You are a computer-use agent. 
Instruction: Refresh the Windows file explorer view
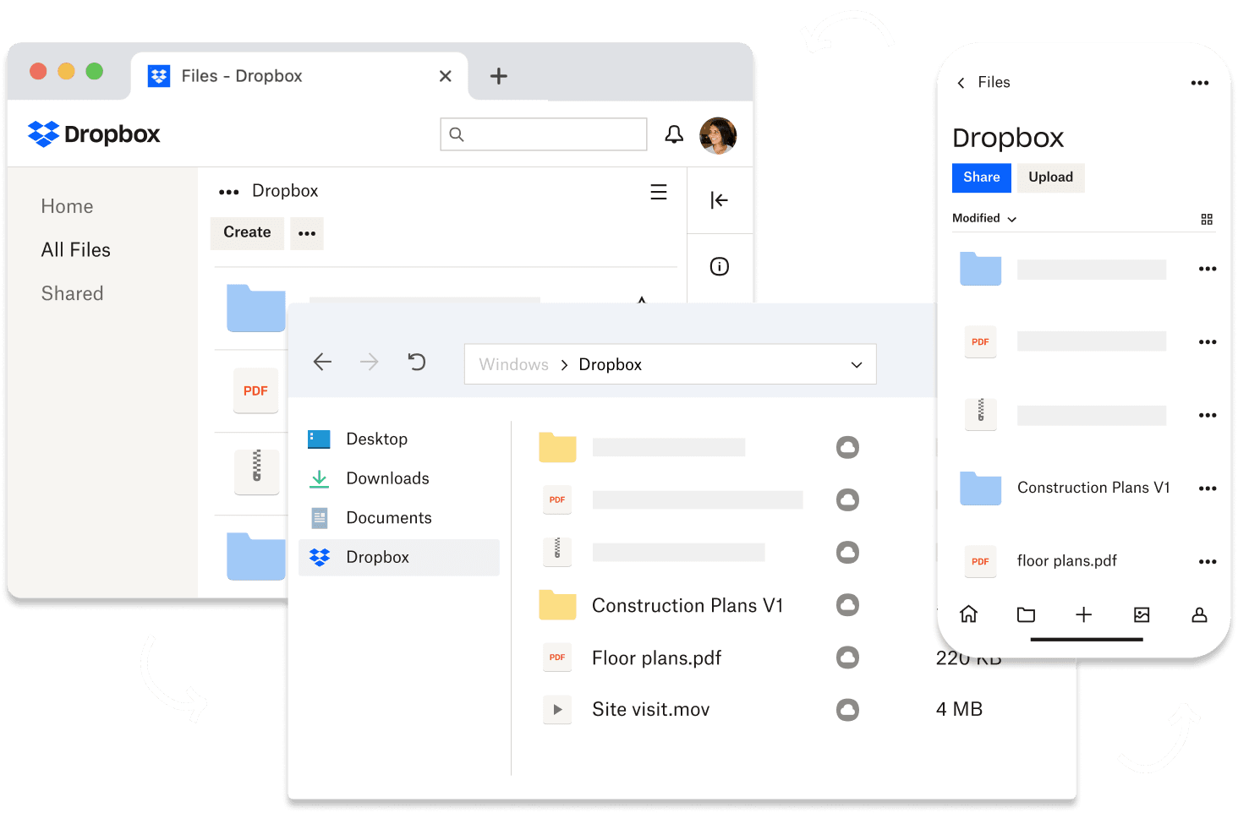pos(417,363)
